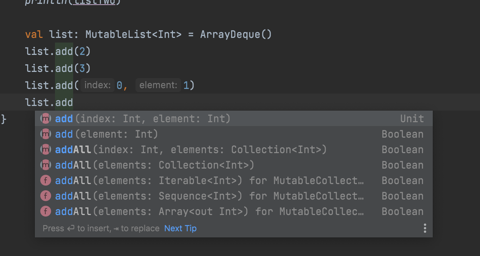This screenshot has height=256, width=480.
Task: Click the function icon for addAll Iterable<Int>
Action: [46, 181]
